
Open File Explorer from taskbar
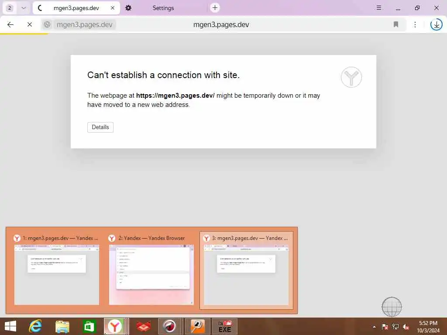[62, 326]
